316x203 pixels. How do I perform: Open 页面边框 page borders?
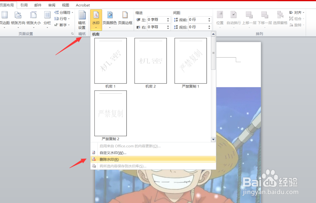(x=125, y=18)
